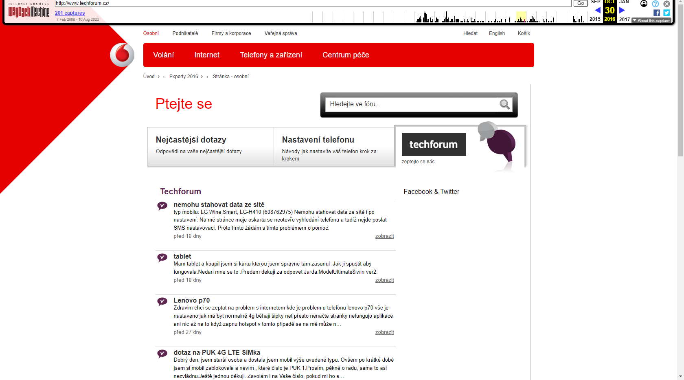This screenshot has width=684, height=380.
Task: Select the Podnikatelé segment tab
Action: (x=185, y=33)
